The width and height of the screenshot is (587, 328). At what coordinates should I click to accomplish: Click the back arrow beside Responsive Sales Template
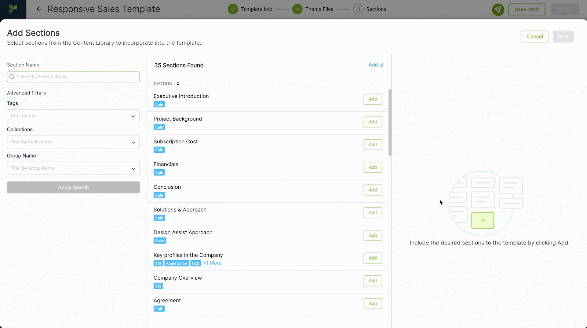tap(39, 9)
